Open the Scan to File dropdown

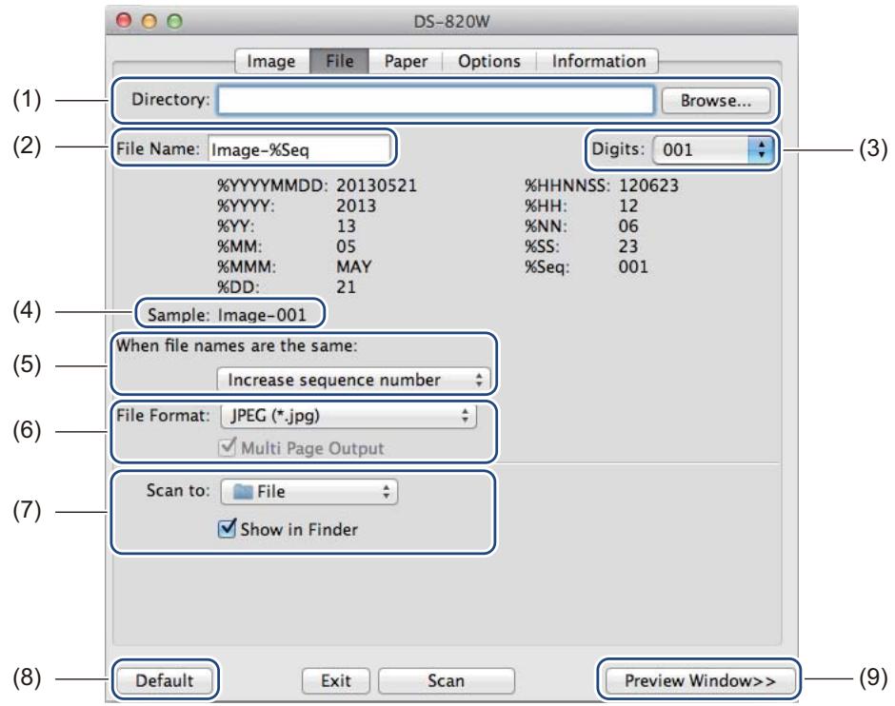coord(308,492)
